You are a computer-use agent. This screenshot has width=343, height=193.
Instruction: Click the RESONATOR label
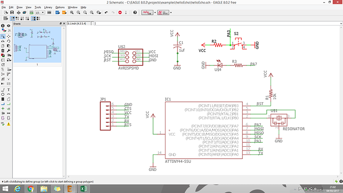293,129
